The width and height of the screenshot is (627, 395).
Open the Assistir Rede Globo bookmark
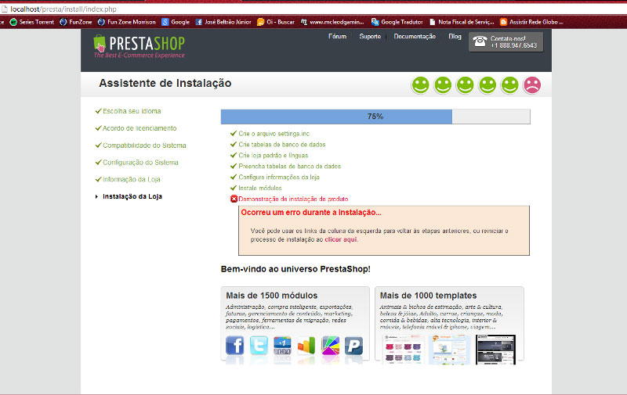click(x=532, y=22)
